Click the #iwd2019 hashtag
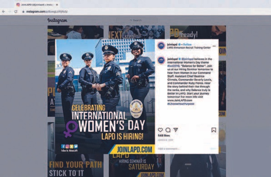Screen dimensions: 271x177 pyautogui.click(x=173, y=66)
